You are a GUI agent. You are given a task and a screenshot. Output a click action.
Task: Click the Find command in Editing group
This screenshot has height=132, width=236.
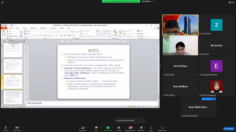(x=139, y=31)
